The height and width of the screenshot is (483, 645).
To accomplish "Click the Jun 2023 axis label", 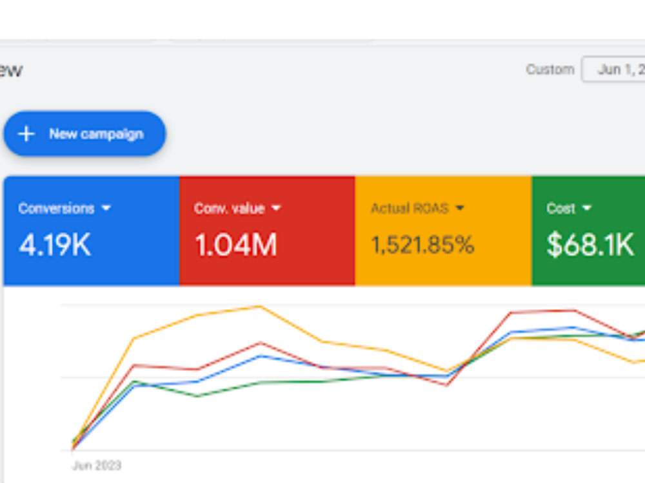I will (97, 466).
